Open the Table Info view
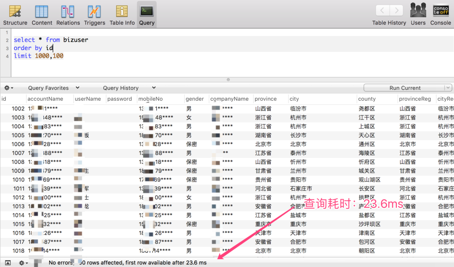 coord(122,15)
